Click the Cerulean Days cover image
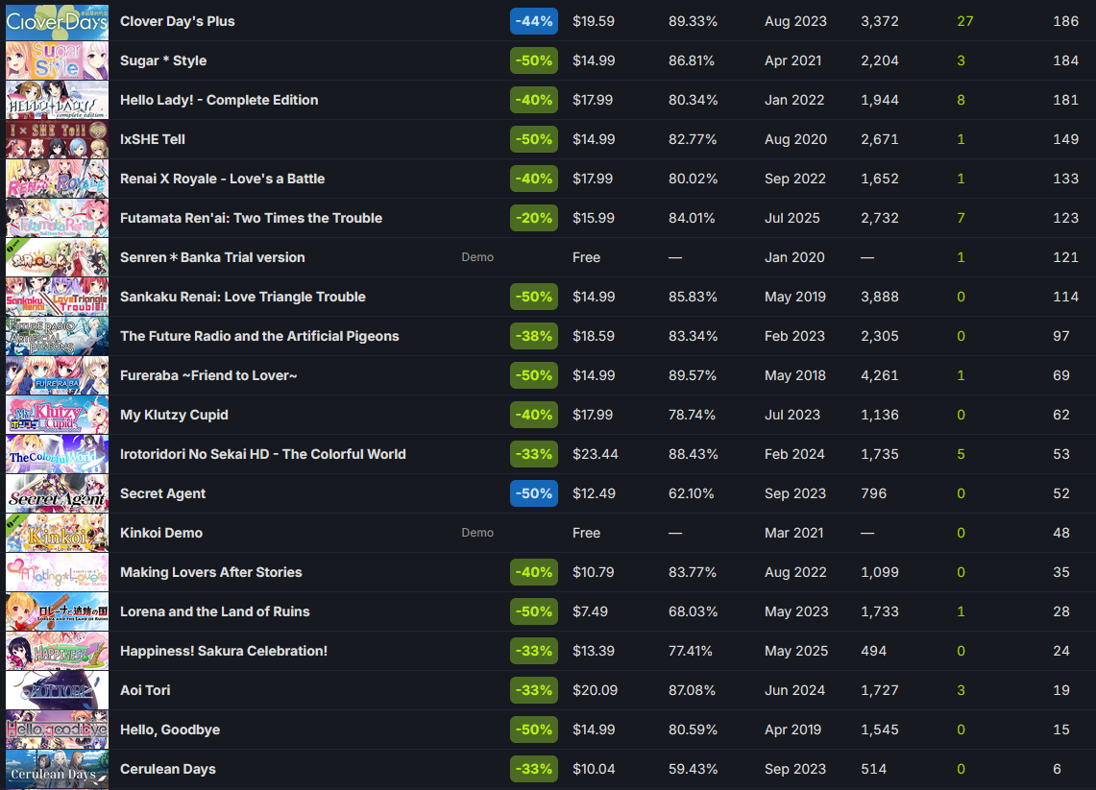 tap(58, 769)
